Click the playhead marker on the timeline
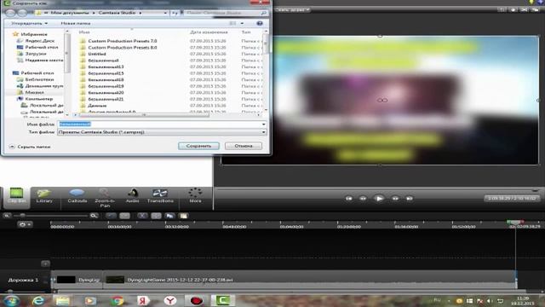Image resolution: width=545 pixels, height=307 pixels. [x=515, y=222]
